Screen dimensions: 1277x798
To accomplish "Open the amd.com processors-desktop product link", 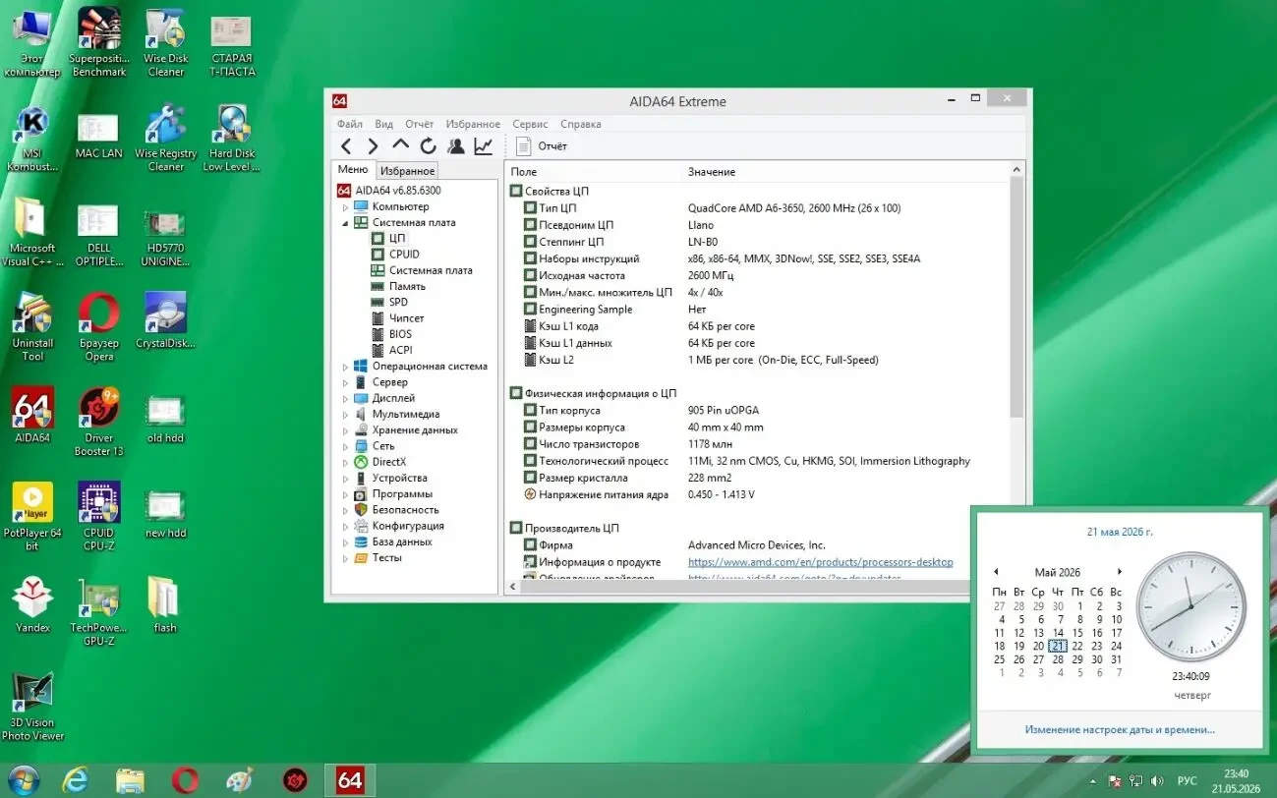I will [821, 562].
